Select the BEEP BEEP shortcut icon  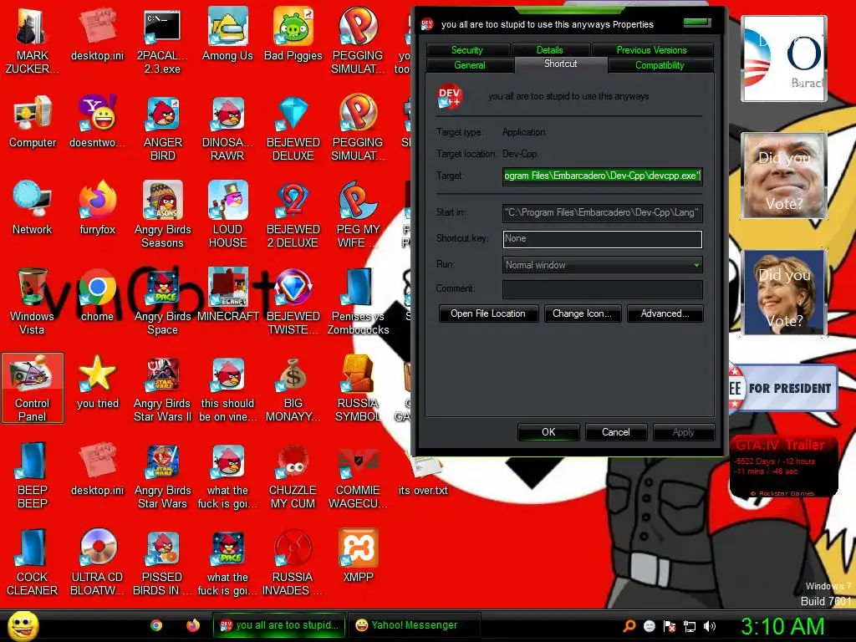coord(33,475)
